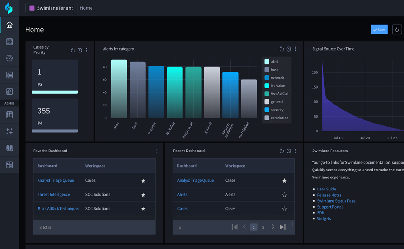Click the P4 priority card showing 355

tap(55, 116)
